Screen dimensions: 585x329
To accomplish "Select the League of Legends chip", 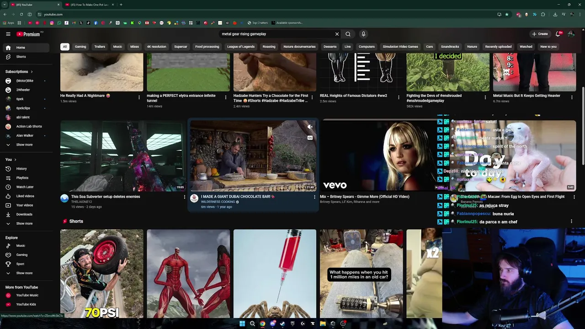I will coord(241,47).
